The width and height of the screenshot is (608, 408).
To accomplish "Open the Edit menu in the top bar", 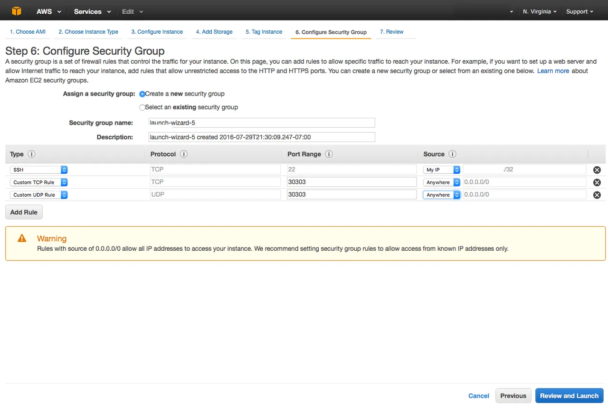I will (133, 11).
